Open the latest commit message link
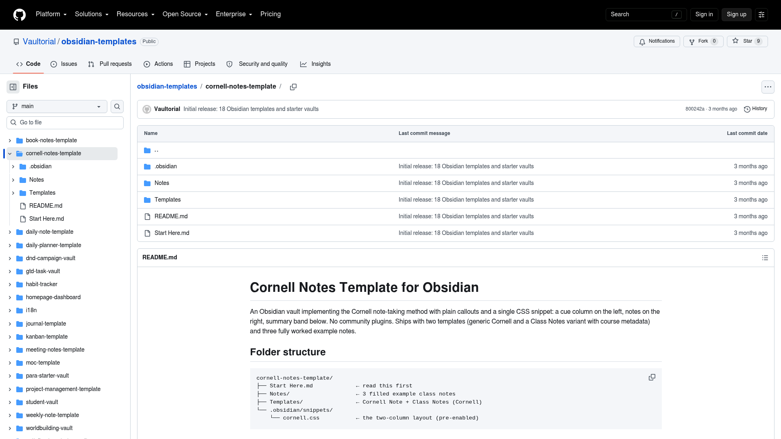Screen dimensions: 781x439 (x=251, y=109)
